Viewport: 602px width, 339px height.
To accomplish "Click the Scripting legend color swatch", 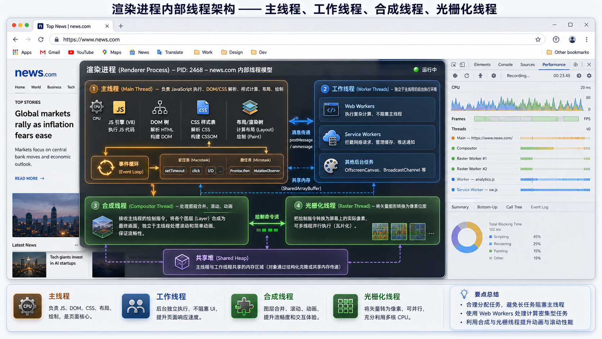I will [x=491, y=237].
